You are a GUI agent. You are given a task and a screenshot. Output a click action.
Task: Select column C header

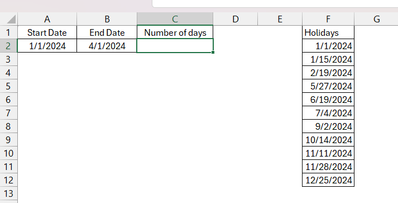click(x=175, y=19)
